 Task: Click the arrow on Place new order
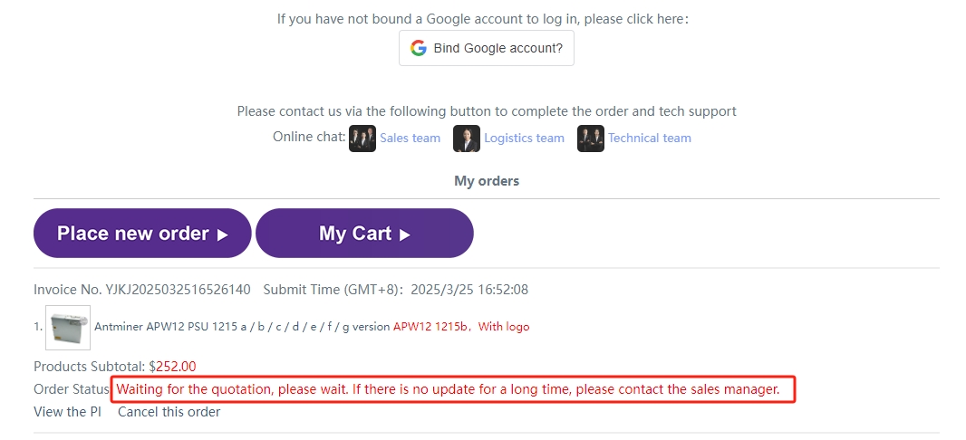tap(222, 234)
